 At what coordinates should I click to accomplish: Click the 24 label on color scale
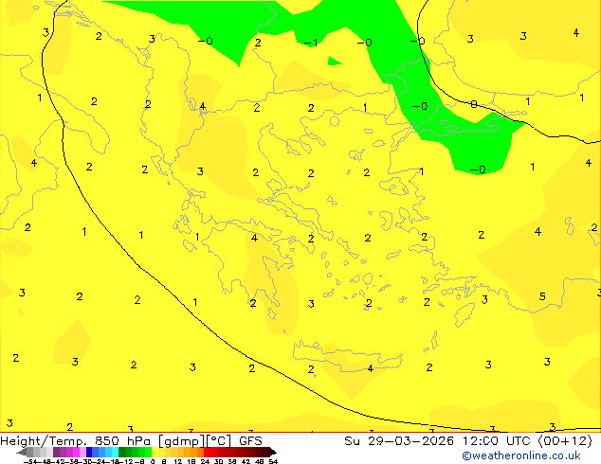pos(205,461)
